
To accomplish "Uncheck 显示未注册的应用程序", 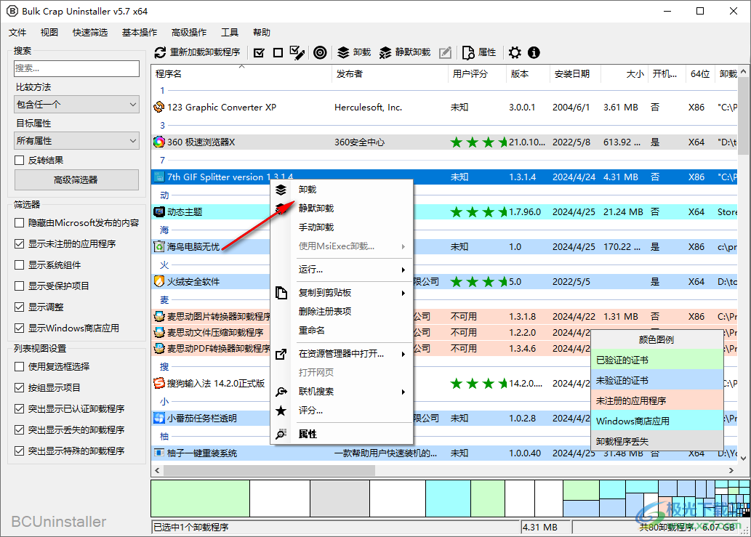I will coord(19,243).
